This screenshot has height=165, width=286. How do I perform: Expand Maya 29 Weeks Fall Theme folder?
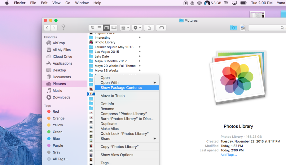[x=140, y=66]
